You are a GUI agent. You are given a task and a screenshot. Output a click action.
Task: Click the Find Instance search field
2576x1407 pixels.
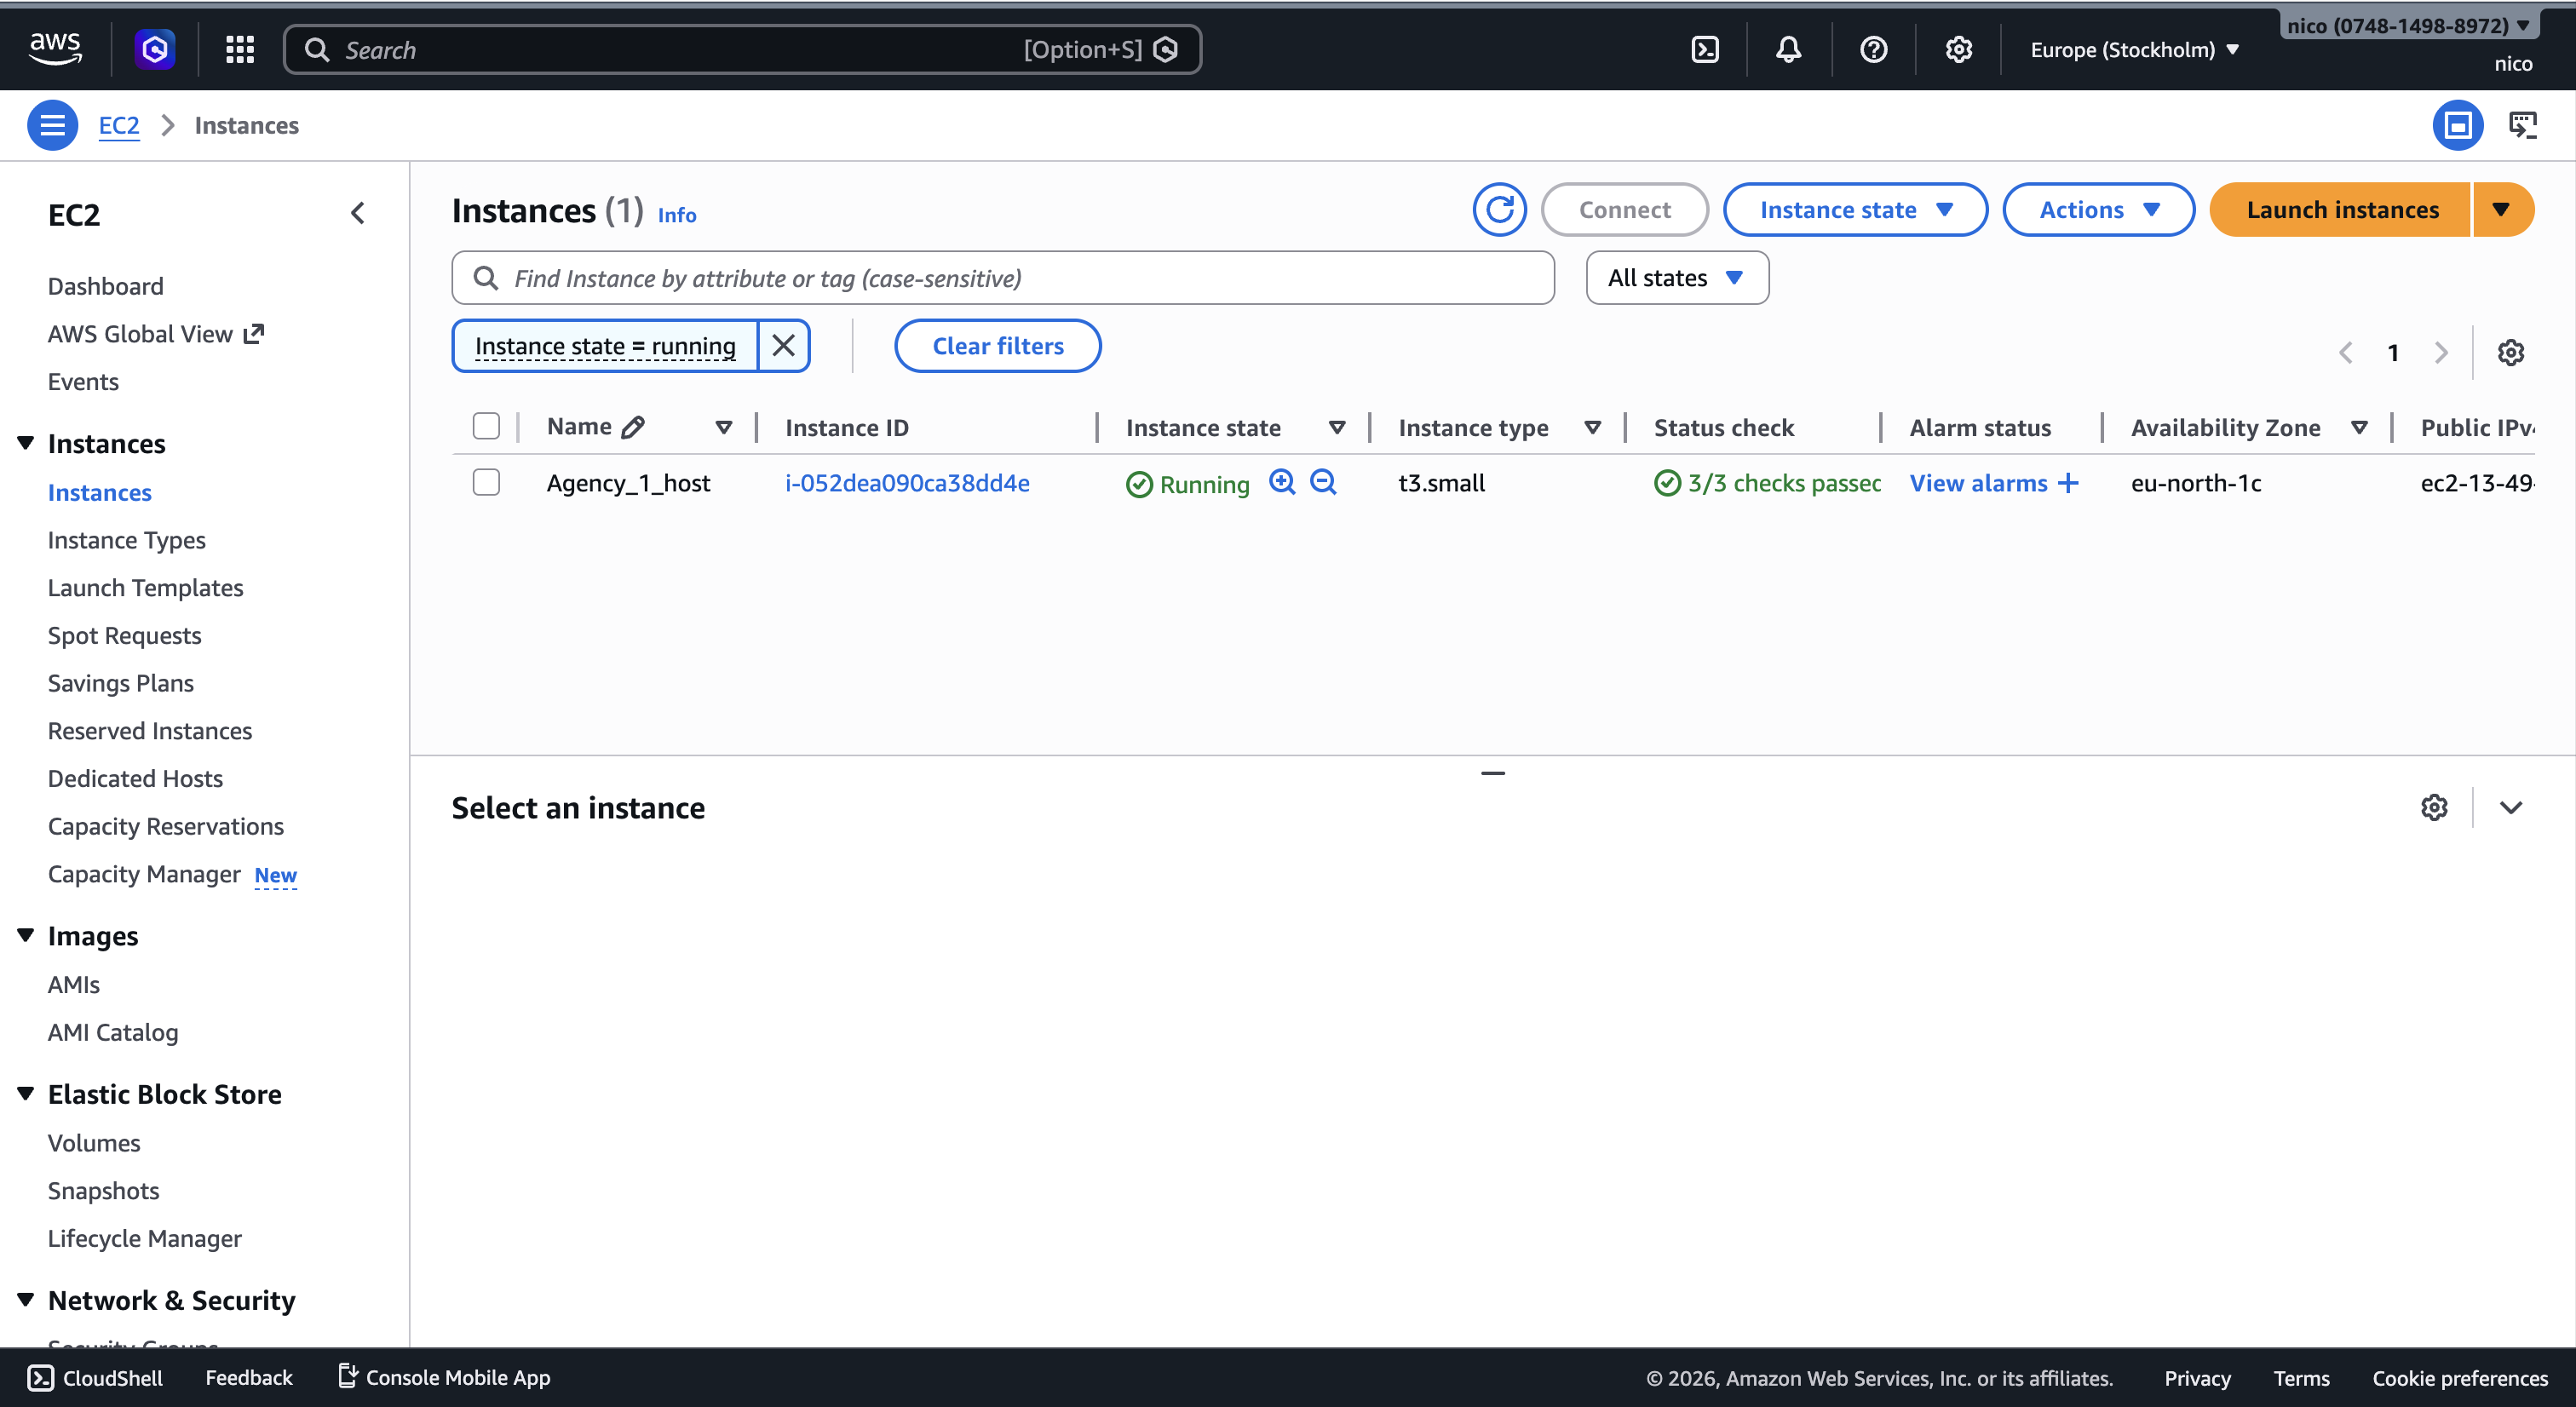click(1003, 278)
